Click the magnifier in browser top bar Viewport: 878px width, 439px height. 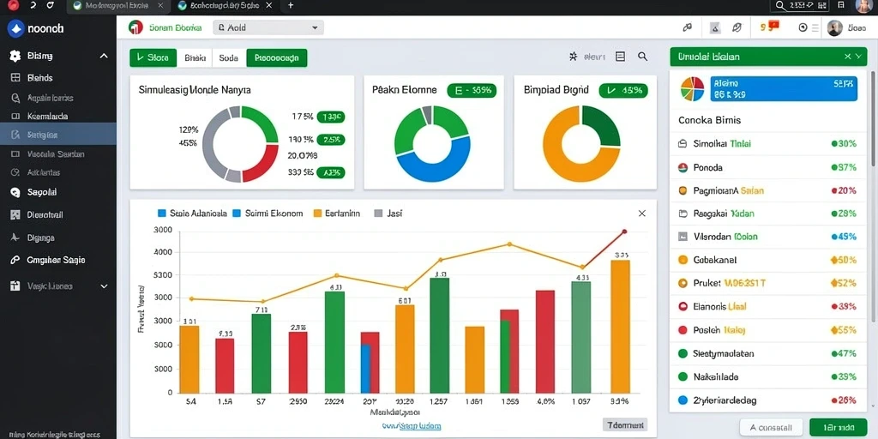(781, 6)
